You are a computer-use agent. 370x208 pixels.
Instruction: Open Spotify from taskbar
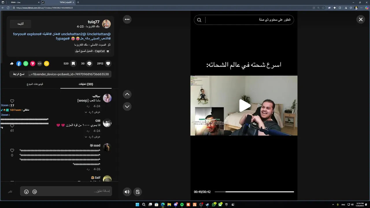tap(182, 205)
